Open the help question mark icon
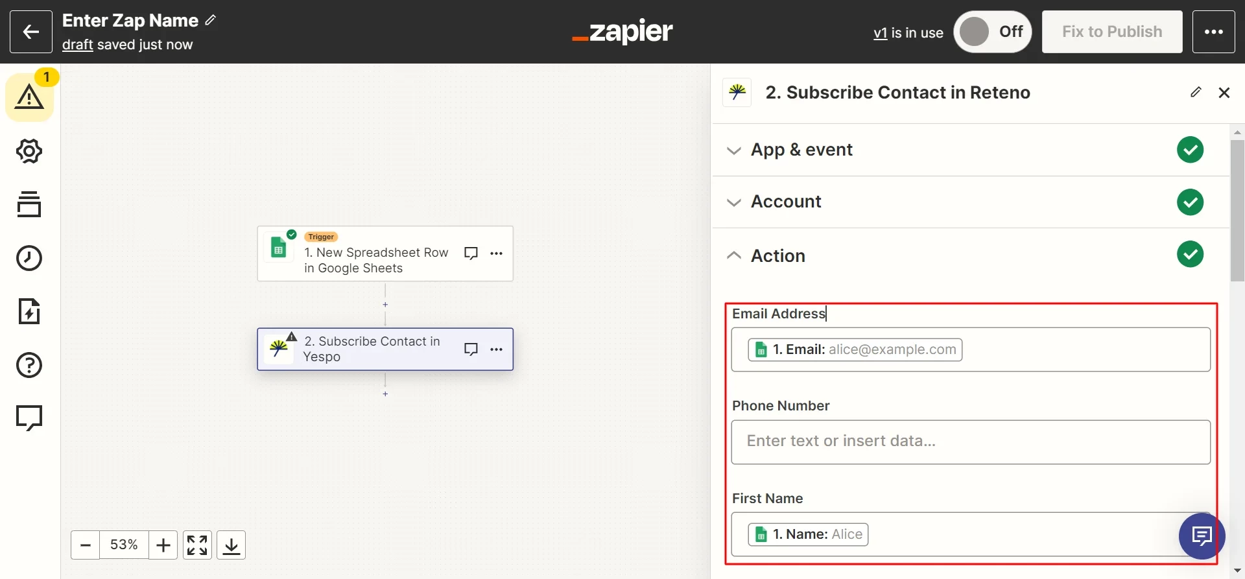The image size is (1245, 579). point(29,365)
